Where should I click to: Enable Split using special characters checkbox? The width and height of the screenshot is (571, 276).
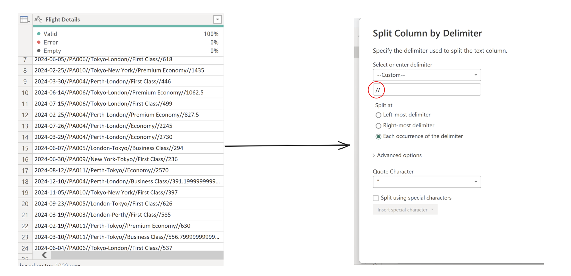tap(376, 198)
